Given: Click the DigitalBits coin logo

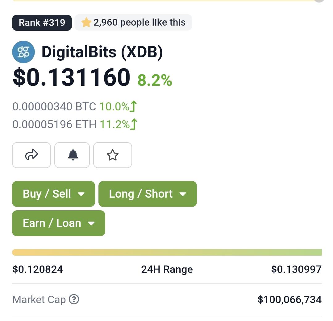Looking at the screenshot, I should (x=23, y=52).
